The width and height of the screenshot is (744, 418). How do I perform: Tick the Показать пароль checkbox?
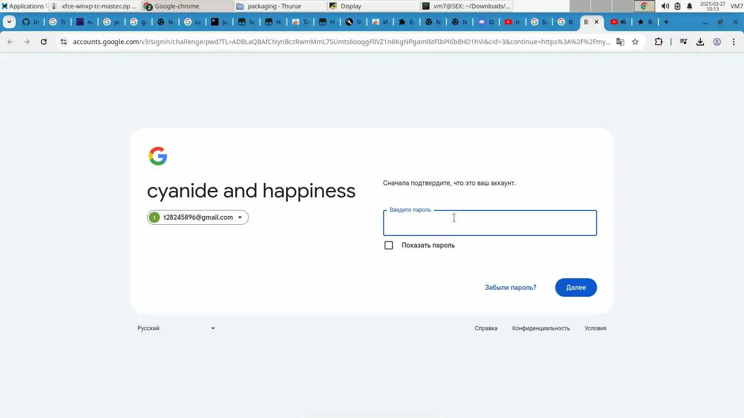pyautogui.click(x=389, y=245)
